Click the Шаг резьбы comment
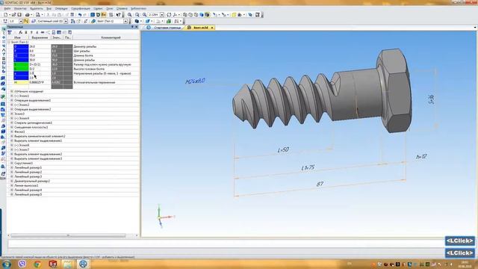478x269 pixels. point(81,51)
